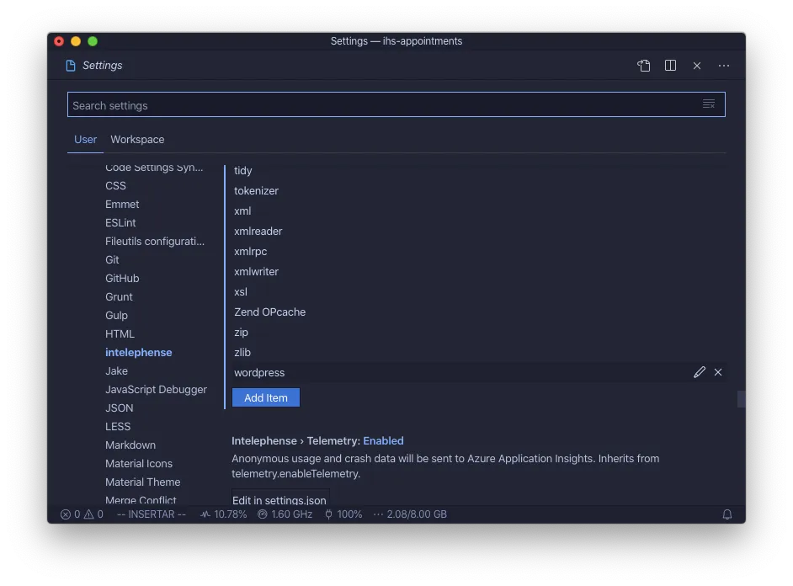Click Edit in settings.json link
The image size is (793, 586).
click(279, 500)
